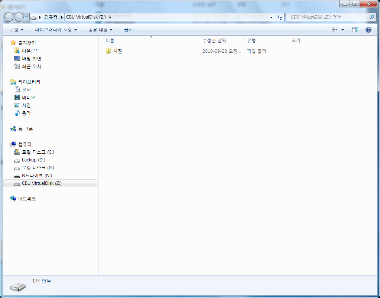Click the star icon next to 즐겨찾기

(x=13, y=43)
